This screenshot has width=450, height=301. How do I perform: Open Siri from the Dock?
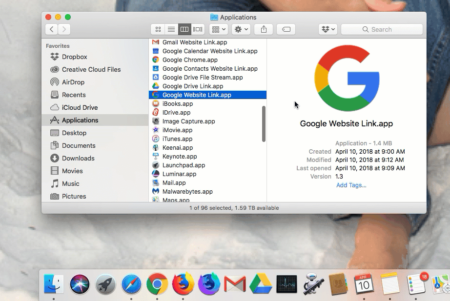tap(80, 283)
